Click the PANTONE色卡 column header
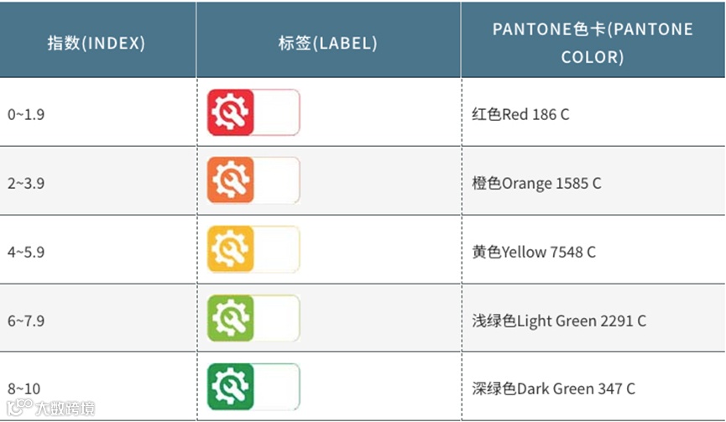The width and height of the screenshot is (726, 422). 593,43
